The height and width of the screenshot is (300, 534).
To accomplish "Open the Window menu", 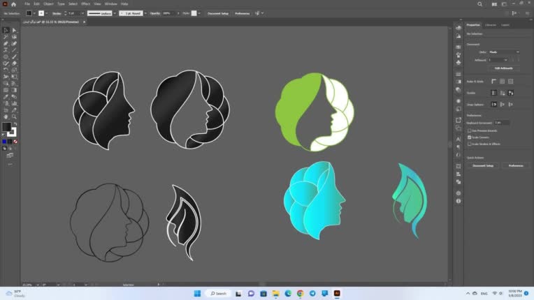I will tap(110, 4).
